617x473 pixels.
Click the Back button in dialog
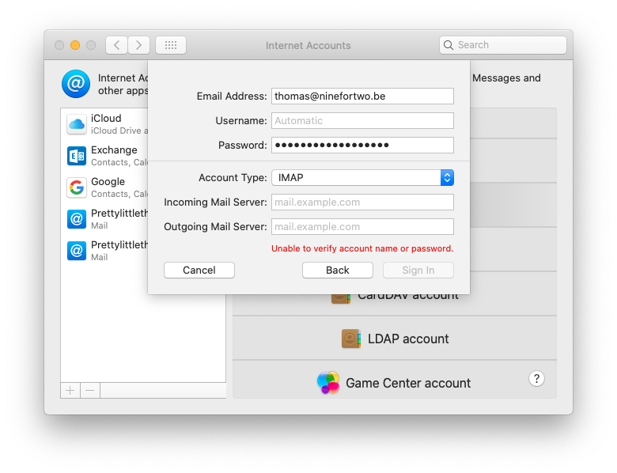338,271
